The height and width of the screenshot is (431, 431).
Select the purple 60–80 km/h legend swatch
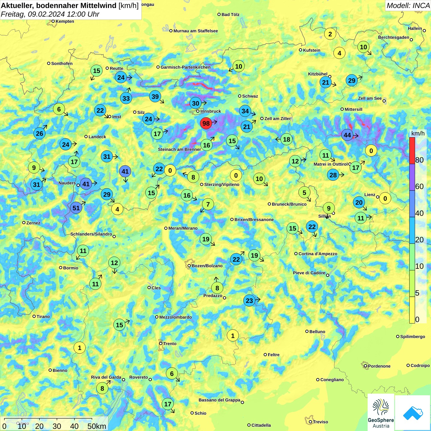point(412,177)
